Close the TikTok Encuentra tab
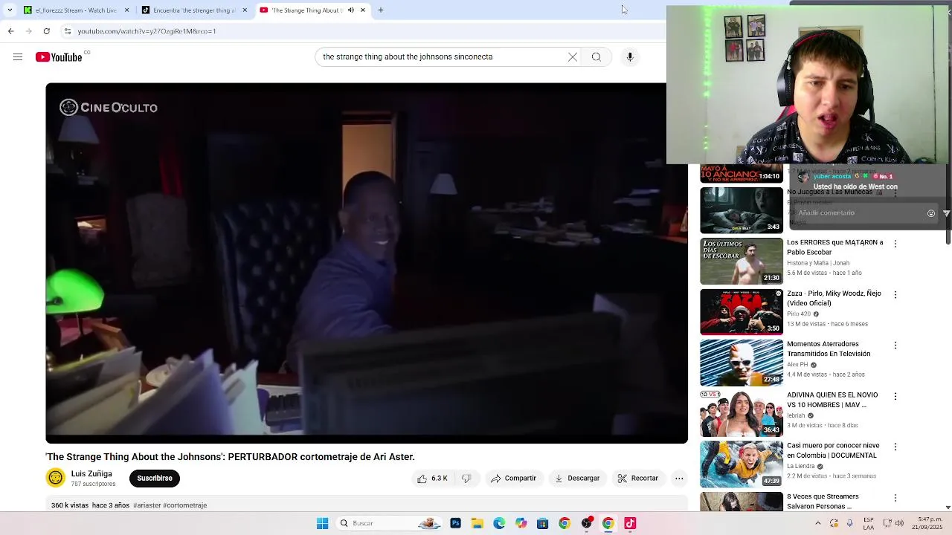The image size is (952, 535). [245, 10]
